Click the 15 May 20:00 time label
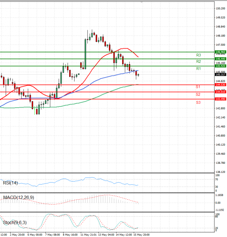This screenshot has width=227, height=237. tap(141, 235)
